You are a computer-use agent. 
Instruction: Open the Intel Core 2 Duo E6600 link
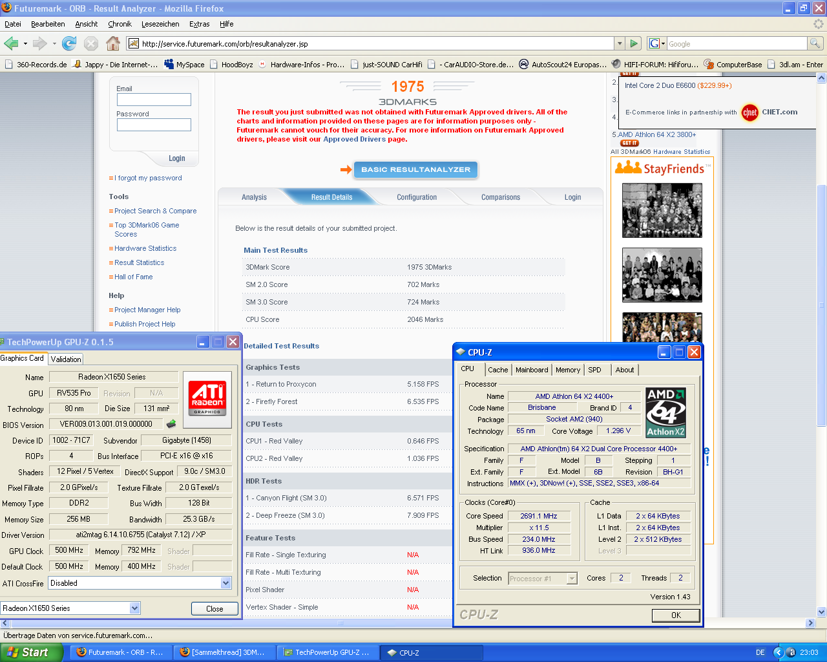[660, 85]
